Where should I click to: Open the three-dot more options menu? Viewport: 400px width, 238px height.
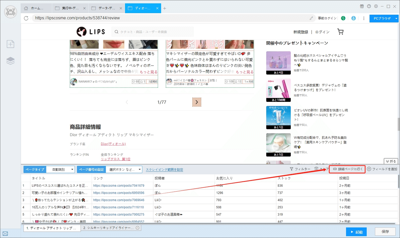point(364,18)
